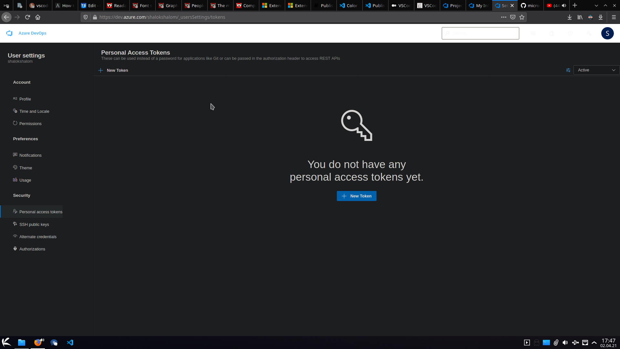Open the Firefox downloads icon
Viewport: 620px width, 349px height.
(x=569, y=17)
